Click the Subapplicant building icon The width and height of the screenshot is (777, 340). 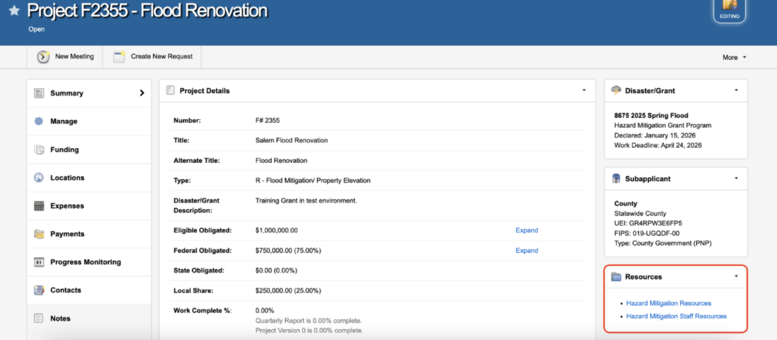[616, 178]
